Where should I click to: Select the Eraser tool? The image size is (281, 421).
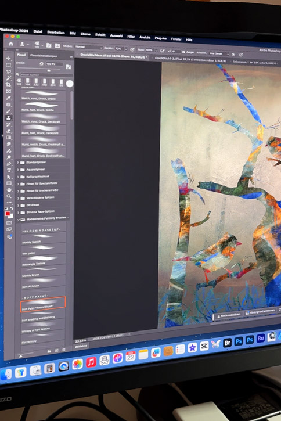coord(9,131)
